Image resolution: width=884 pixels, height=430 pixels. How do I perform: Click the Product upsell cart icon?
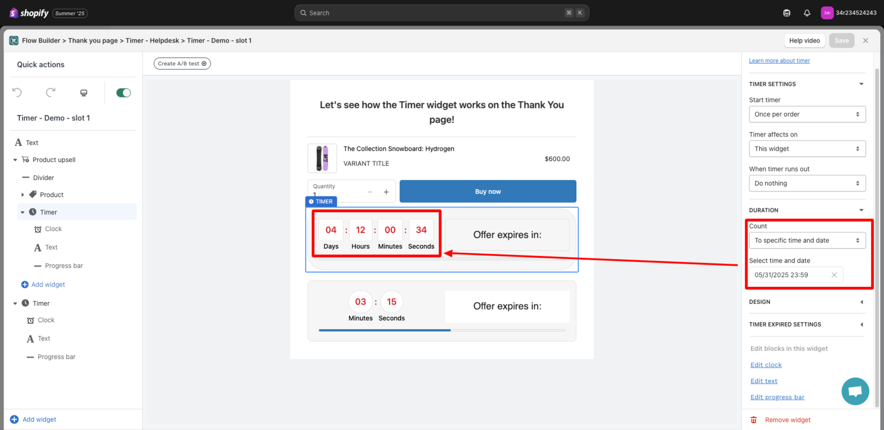coord(25,160)
